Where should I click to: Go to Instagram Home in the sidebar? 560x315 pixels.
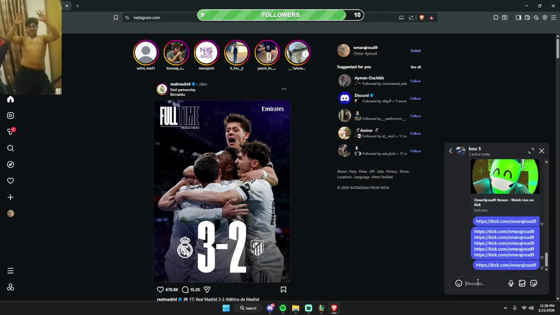(10, 99)
